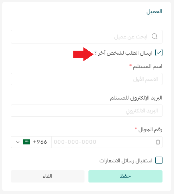174x194 pixels.
Task: Click the العميل section heading
Action: (x=154, y=11)
